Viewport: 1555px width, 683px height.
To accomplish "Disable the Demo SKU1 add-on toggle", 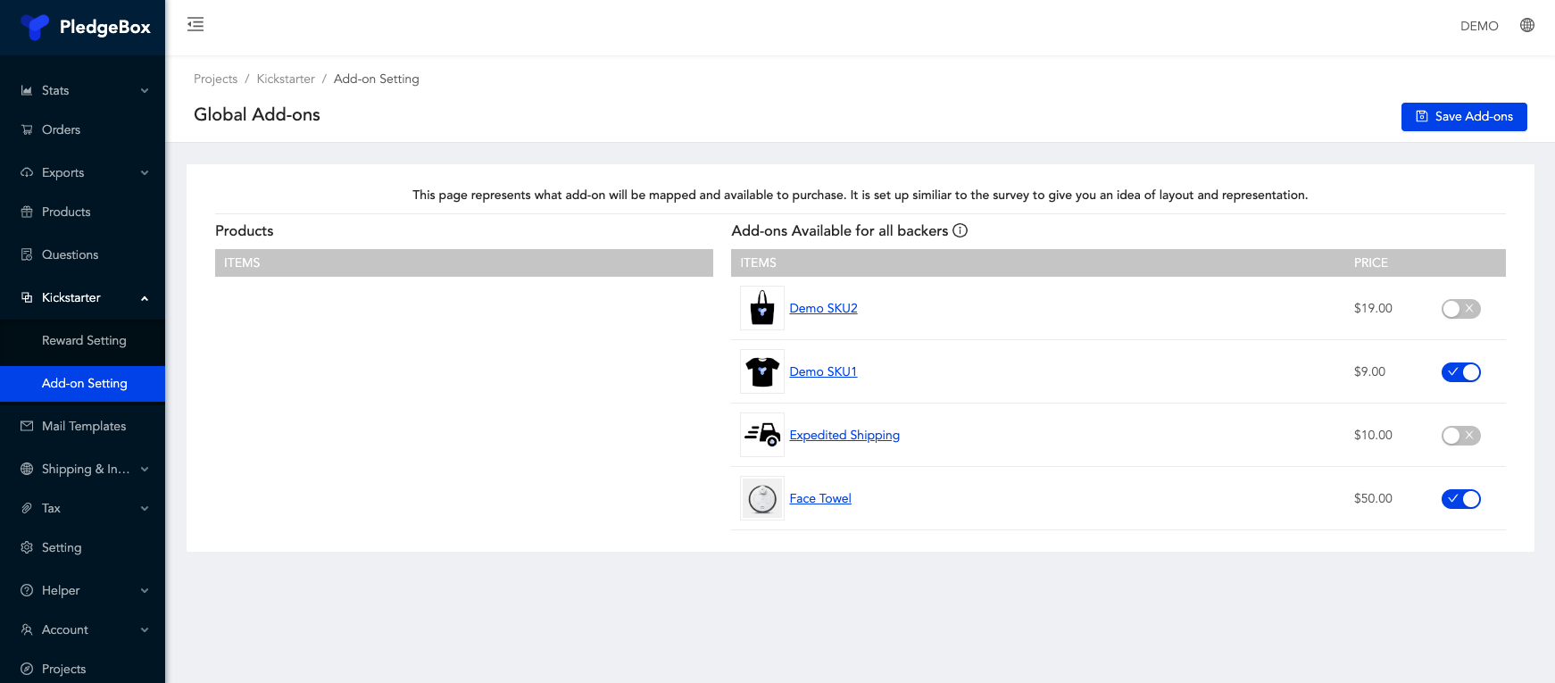I will coord(1460,372).
